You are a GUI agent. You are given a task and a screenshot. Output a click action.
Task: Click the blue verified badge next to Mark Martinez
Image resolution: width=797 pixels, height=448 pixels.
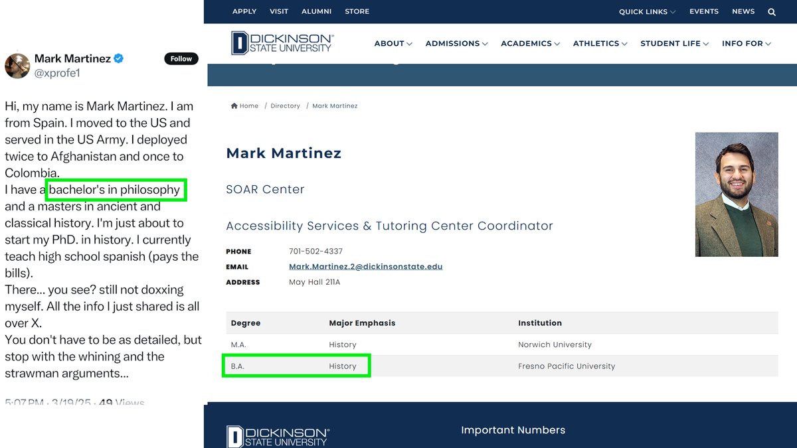pyautogui.click(x=119, y=59)
